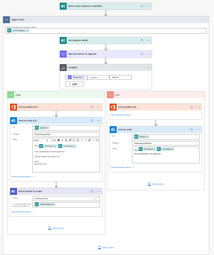Remove the Response token from the Condition
214x255 pixels.
point(83,77)
